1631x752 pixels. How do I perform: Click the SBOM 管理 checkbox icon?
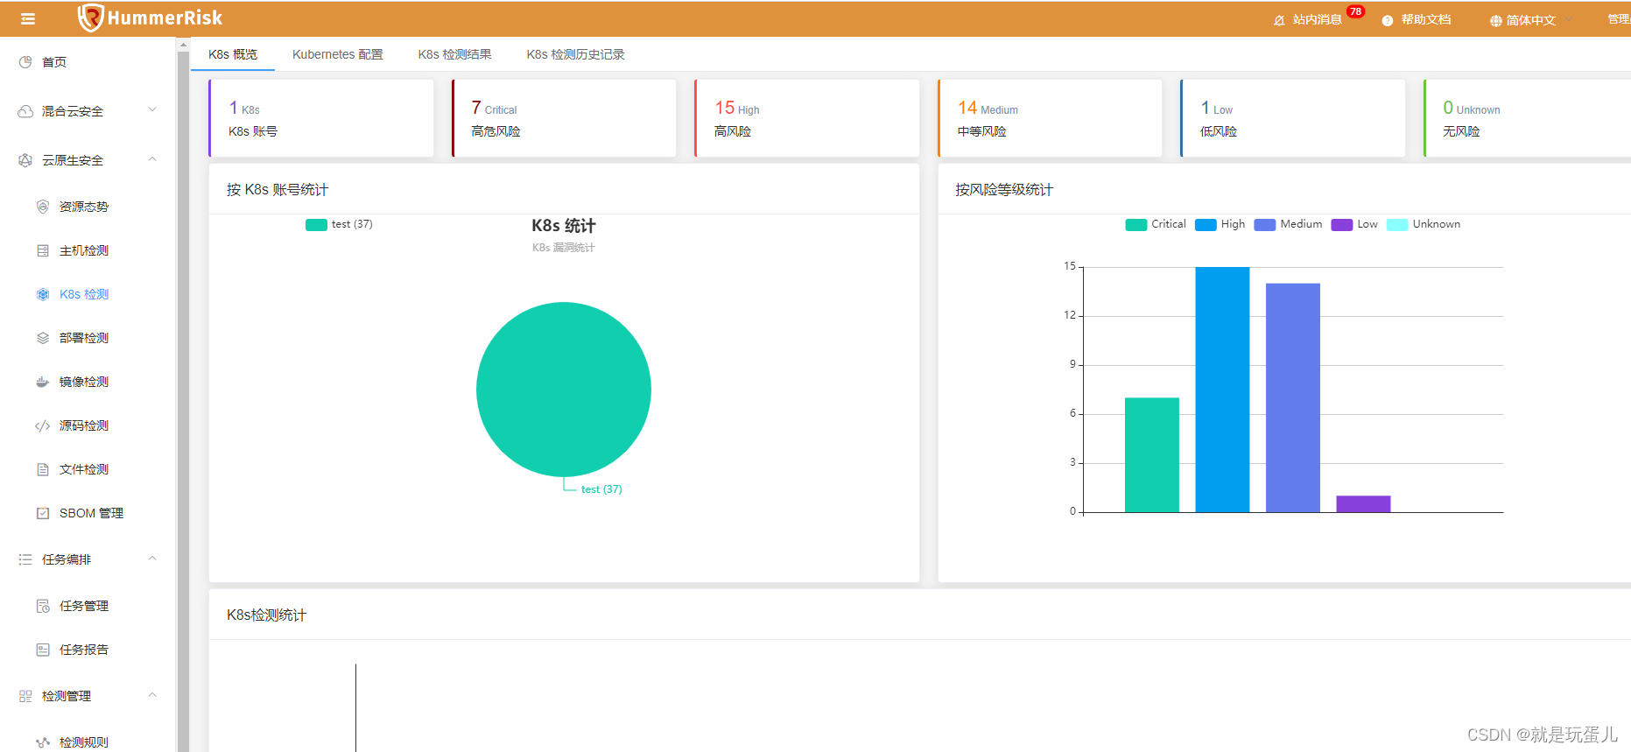click(43, 513)
